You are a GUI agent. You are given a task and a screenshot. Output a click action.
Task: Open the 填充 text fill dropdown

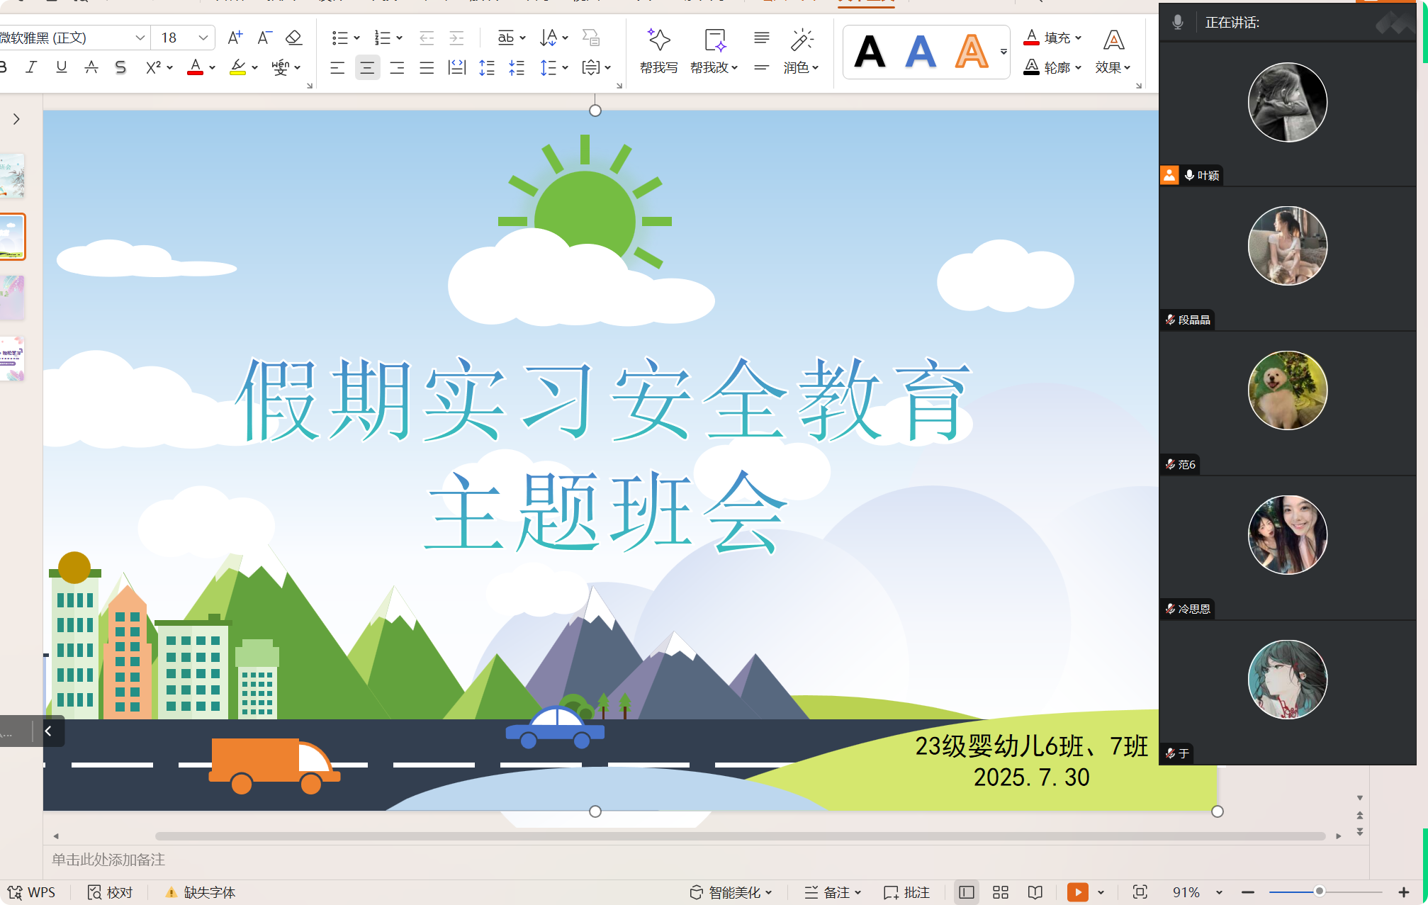1079,38
